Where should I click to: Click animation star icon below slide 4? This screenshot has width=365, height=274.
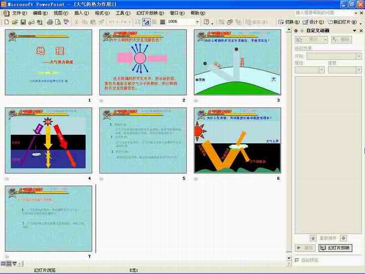pos(7,179)
